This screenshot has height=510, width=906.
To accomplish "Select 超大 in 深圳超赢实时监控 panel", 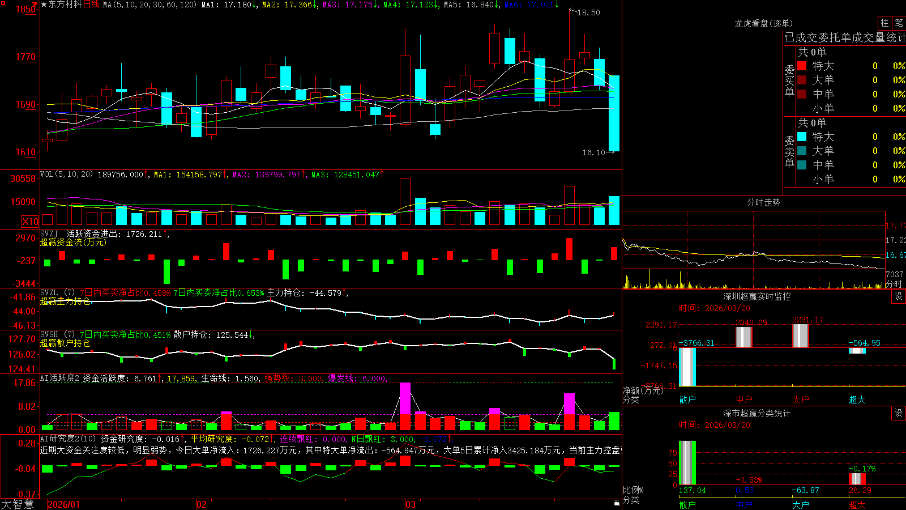I will 857,399.
